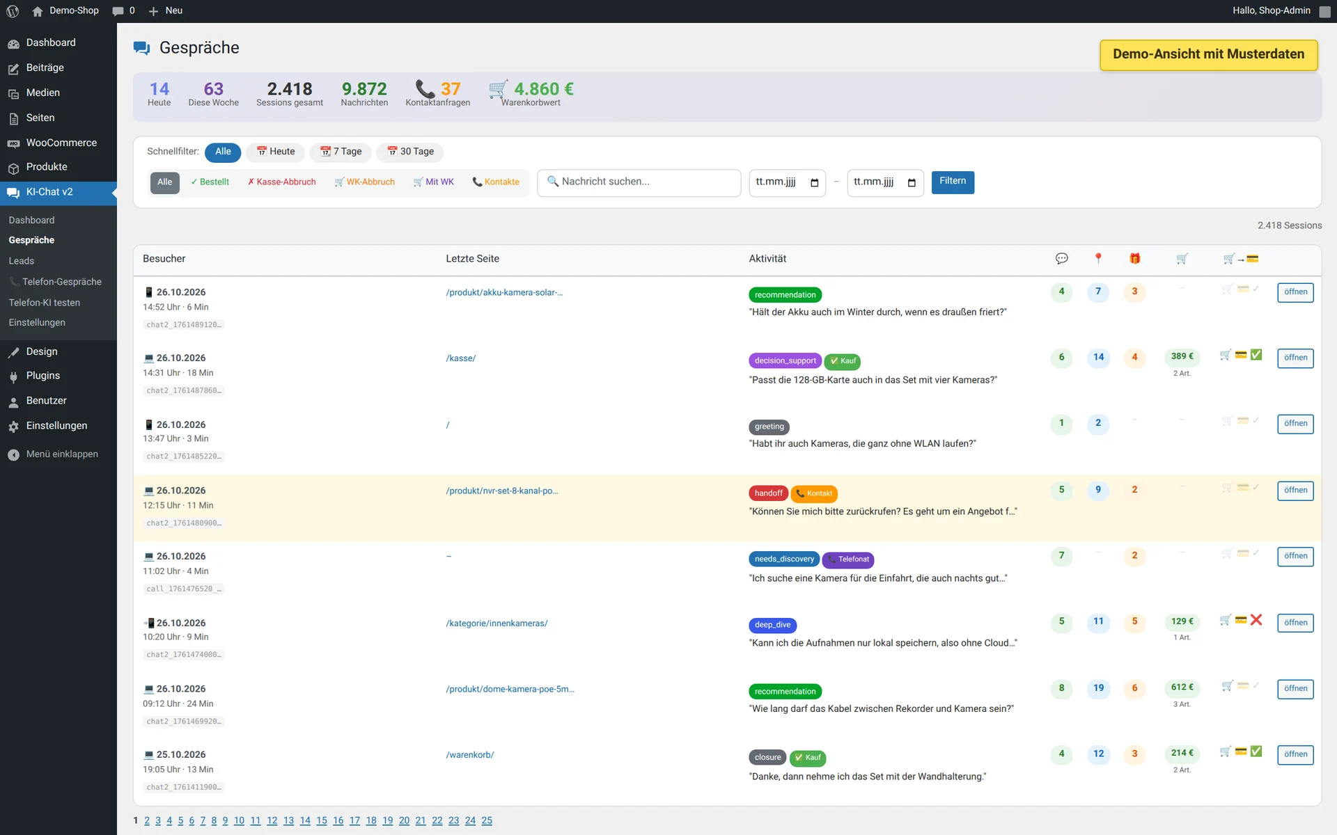
Task: Click the WordPress logo icon
Action: pyautogui.click(x=13, y=11)
